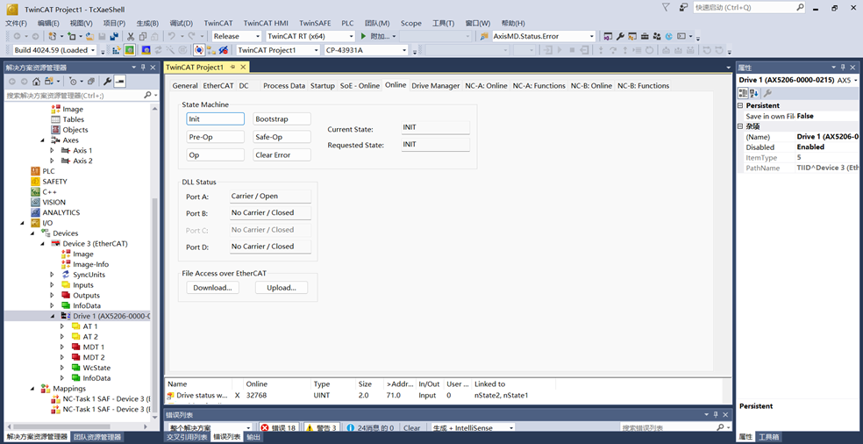The width and height of the screenshot is (863, 444).
Task: Click the Preview Selected Items toggle in Solution Explorer
Action: (119, 82)
